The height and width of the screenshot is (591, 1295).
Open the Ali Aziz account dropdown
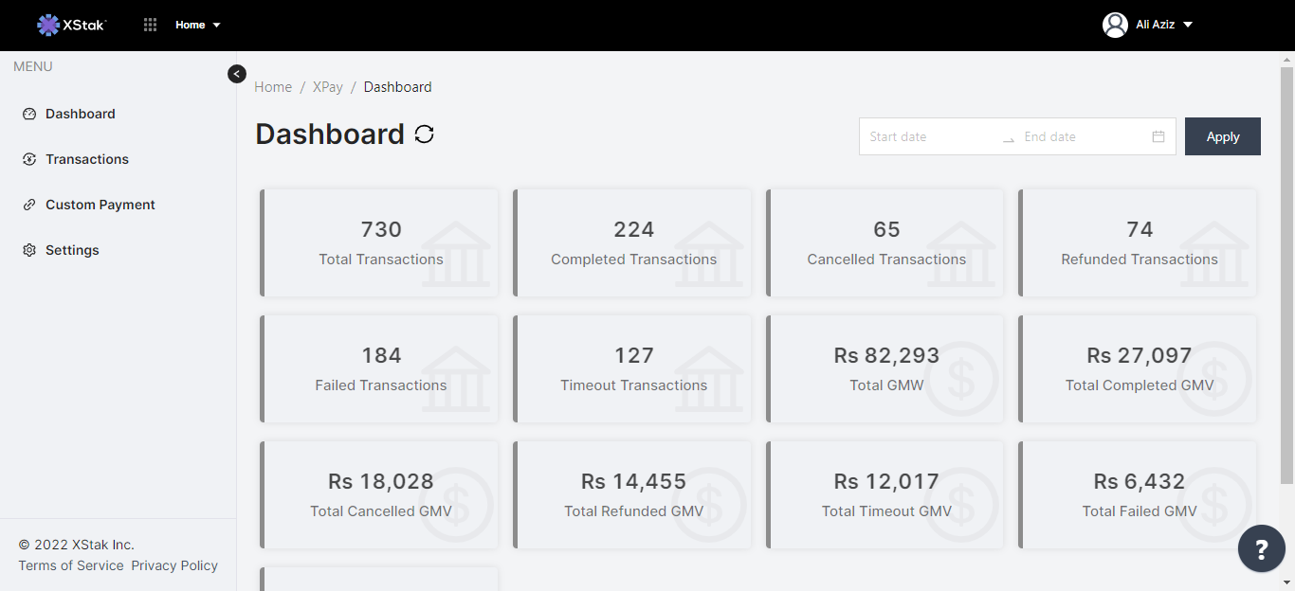(1164, 25)
